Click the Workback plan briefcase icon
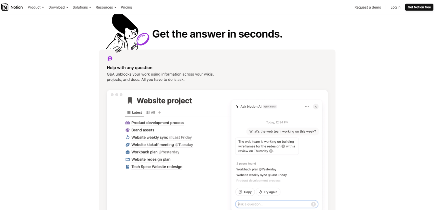The image size is (435, 210). [x=128, y=152]
